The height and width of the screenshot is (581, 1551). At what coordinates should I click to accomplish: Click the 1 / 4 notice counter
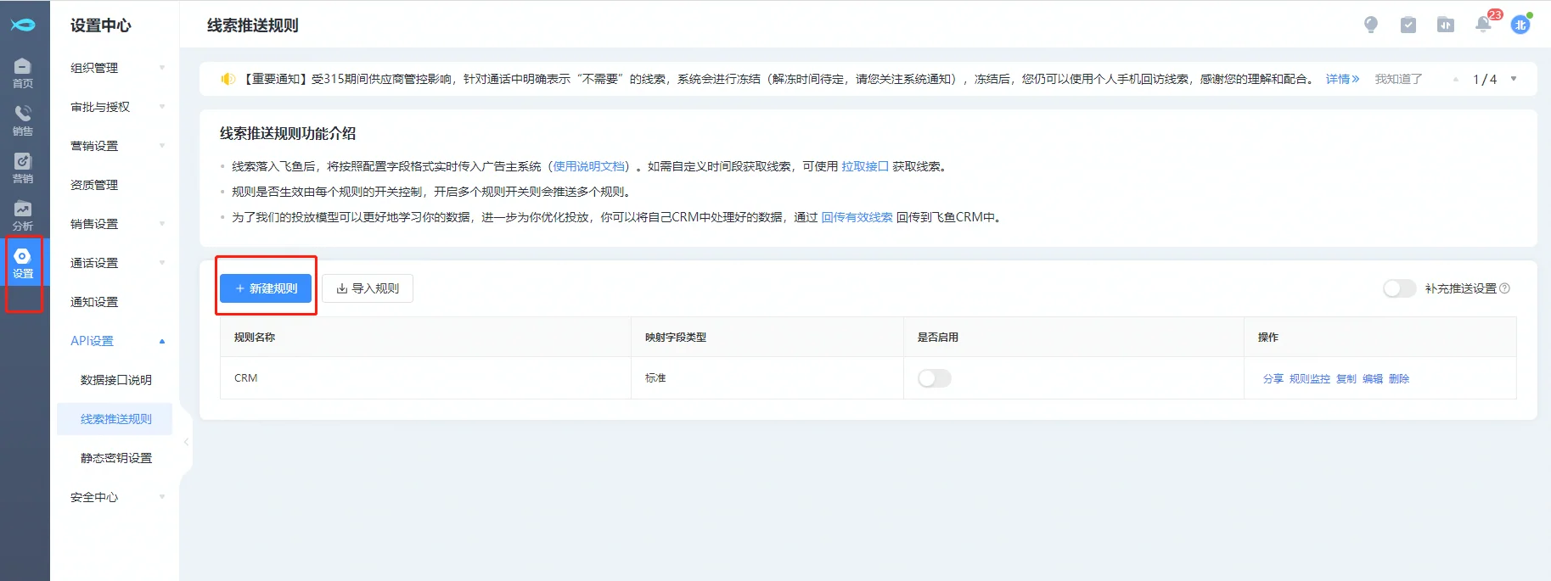[1485, 79]
